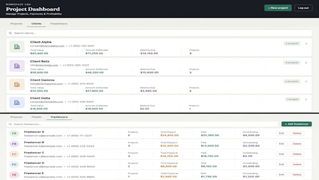Click the New project button
The image size is (319, 180).
click(x=278, y=8)
